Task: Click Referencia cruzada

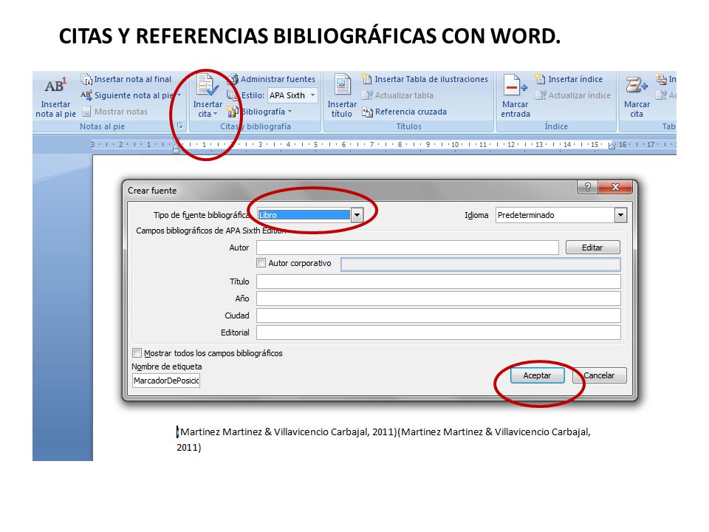Action: [404, 112]
